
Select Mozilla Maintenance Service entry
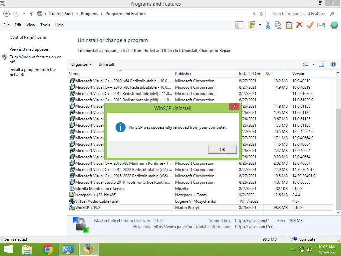tap(200, 189)
